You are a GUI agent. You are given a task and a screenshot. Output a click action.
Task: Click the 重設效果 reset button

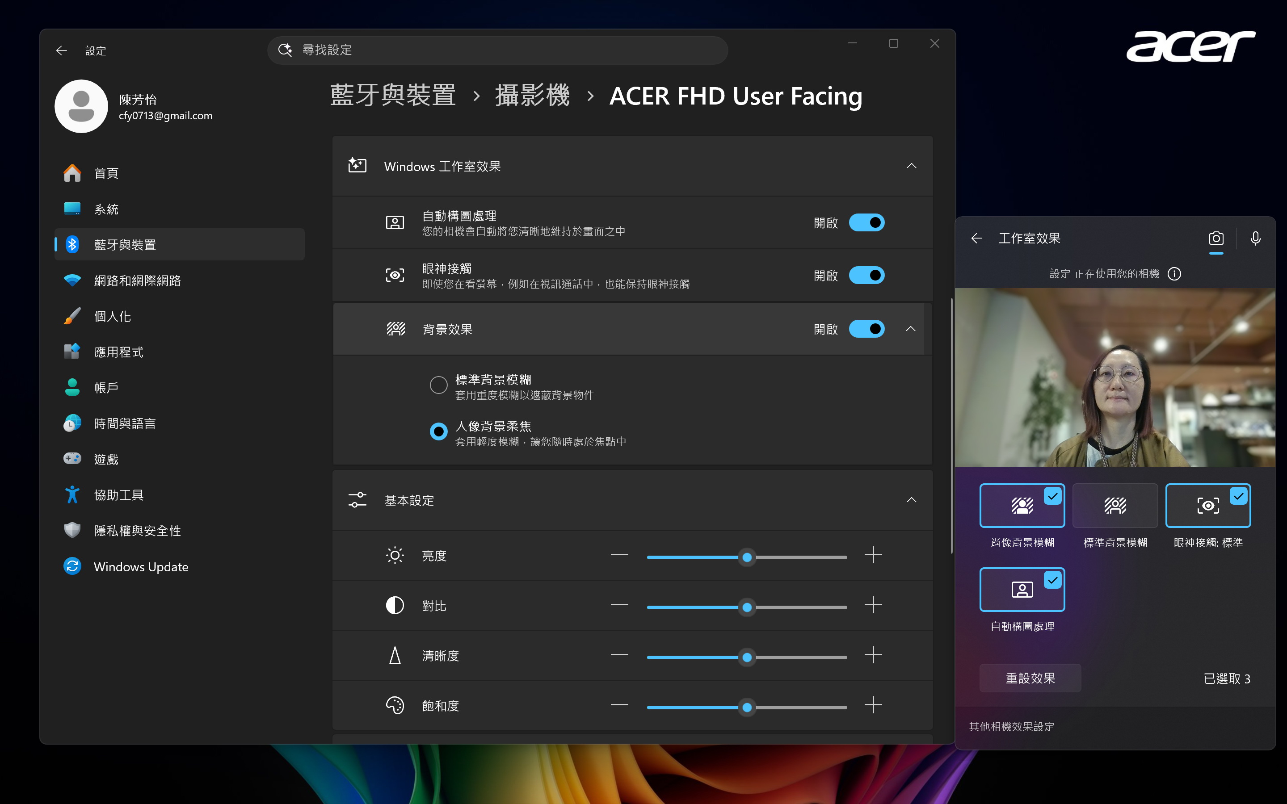1030,678
